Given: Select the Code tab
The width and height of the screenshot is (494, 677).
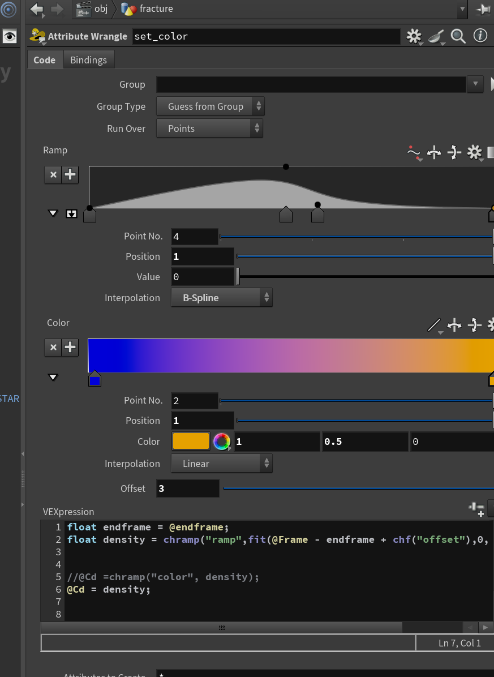Looking at the screenshot, I should (45, 60).
